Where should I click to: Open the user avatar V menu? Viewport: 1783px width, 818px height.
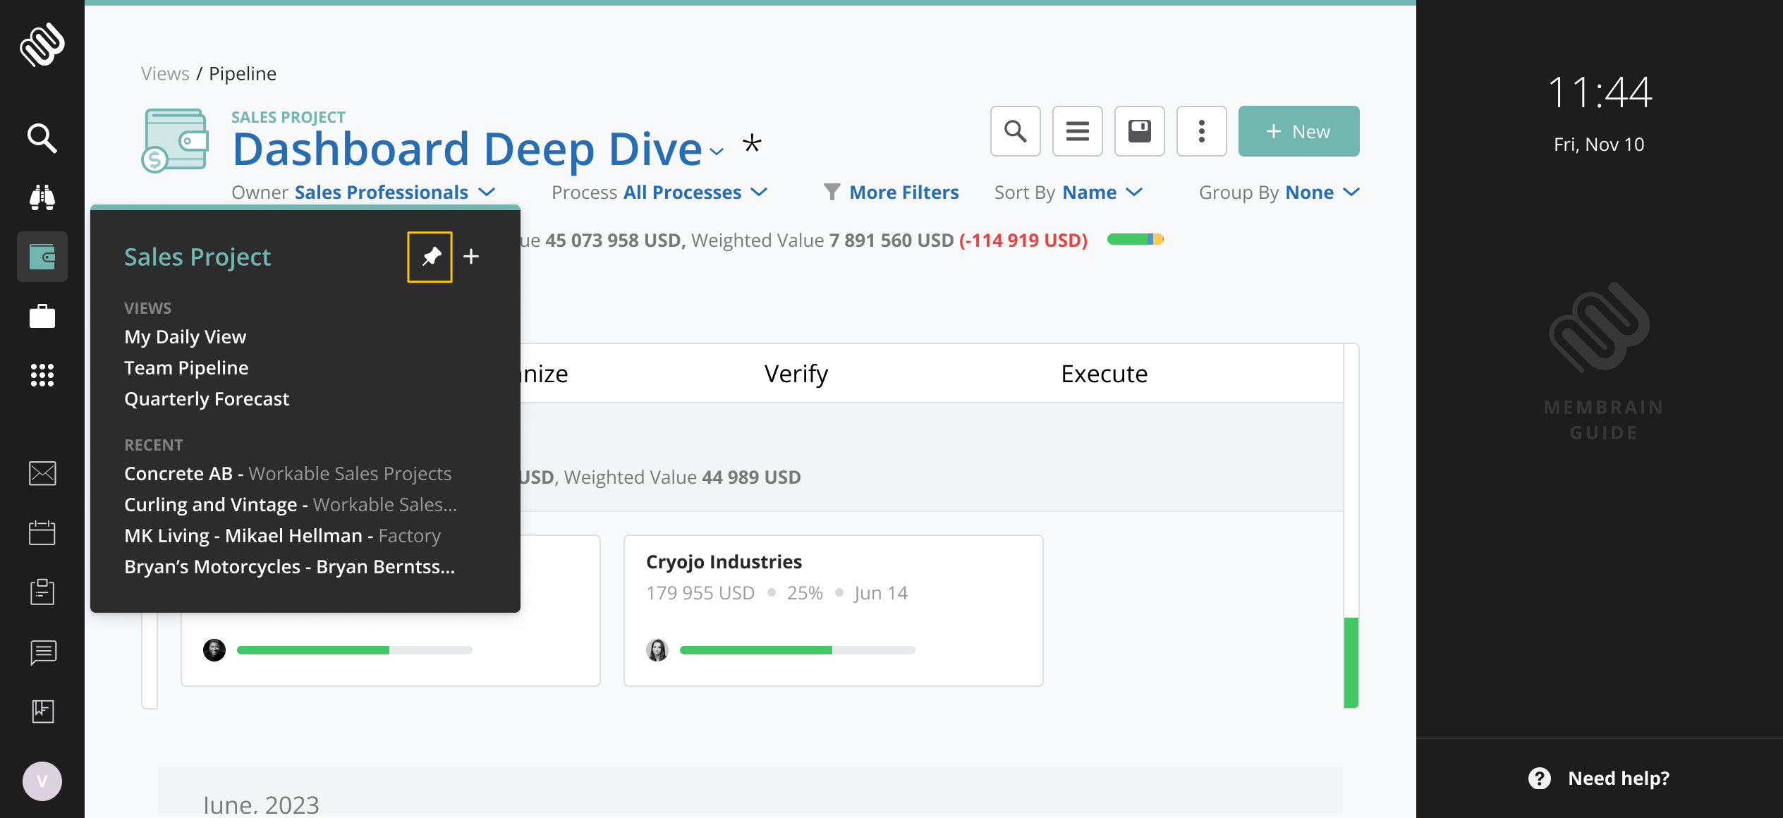coord(42,781)
